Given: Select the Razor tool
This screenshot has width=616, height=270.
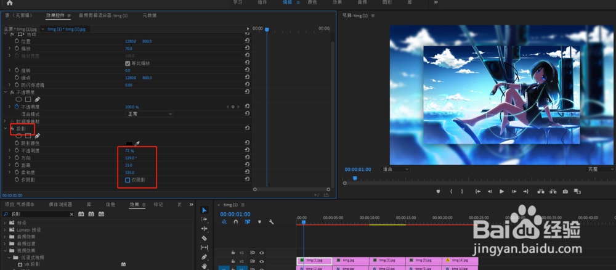Looking at the screenshot, I should click(x=204, y=238).
